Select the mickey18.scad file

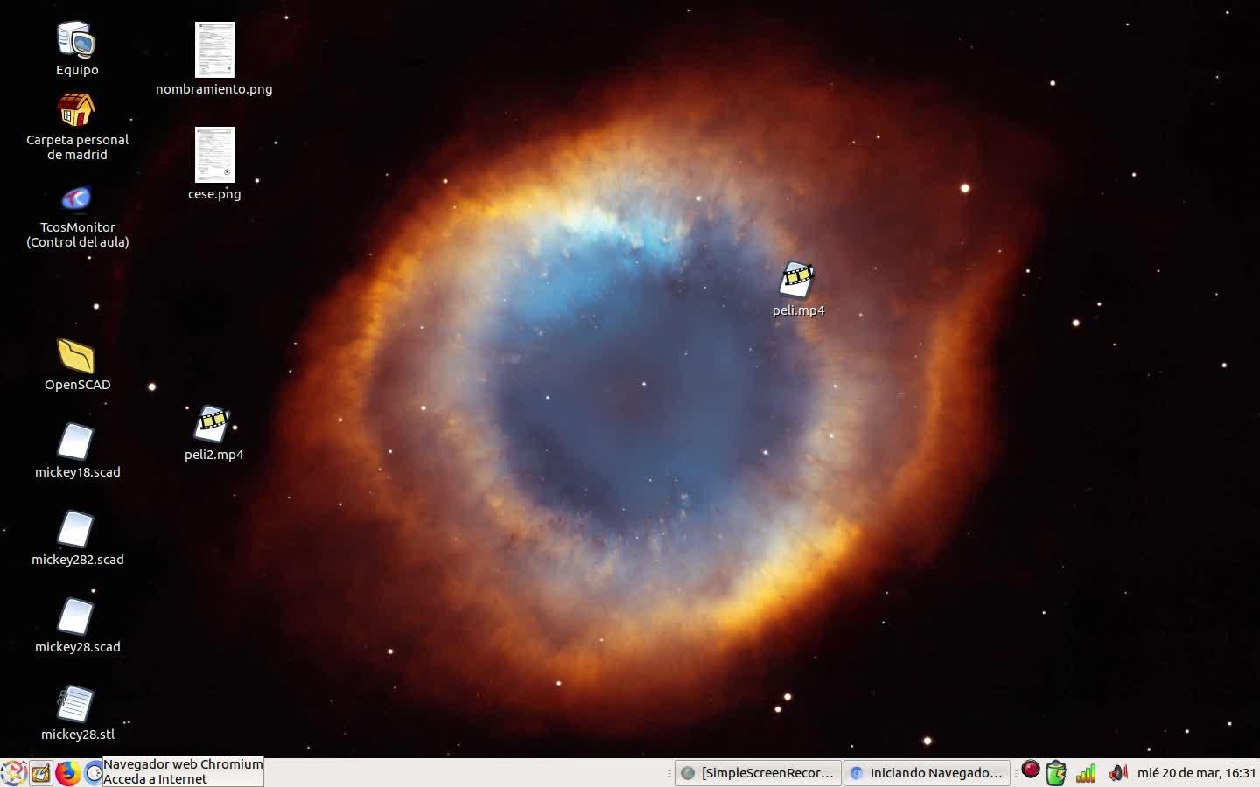pyautogui.click(x=77, y=443)
